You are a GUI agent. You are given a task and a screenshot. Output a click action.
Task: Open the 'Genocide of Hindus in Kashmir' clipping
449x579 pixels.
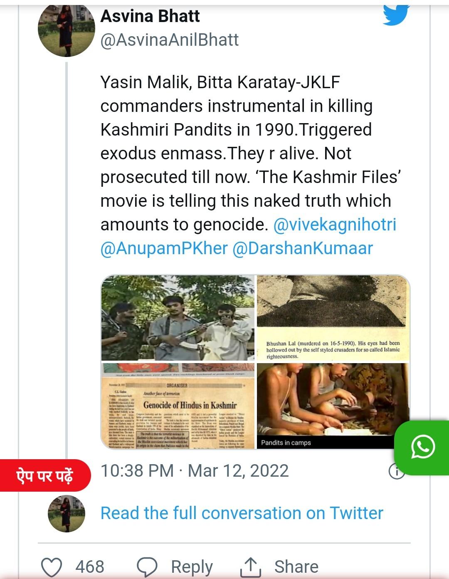178,406
